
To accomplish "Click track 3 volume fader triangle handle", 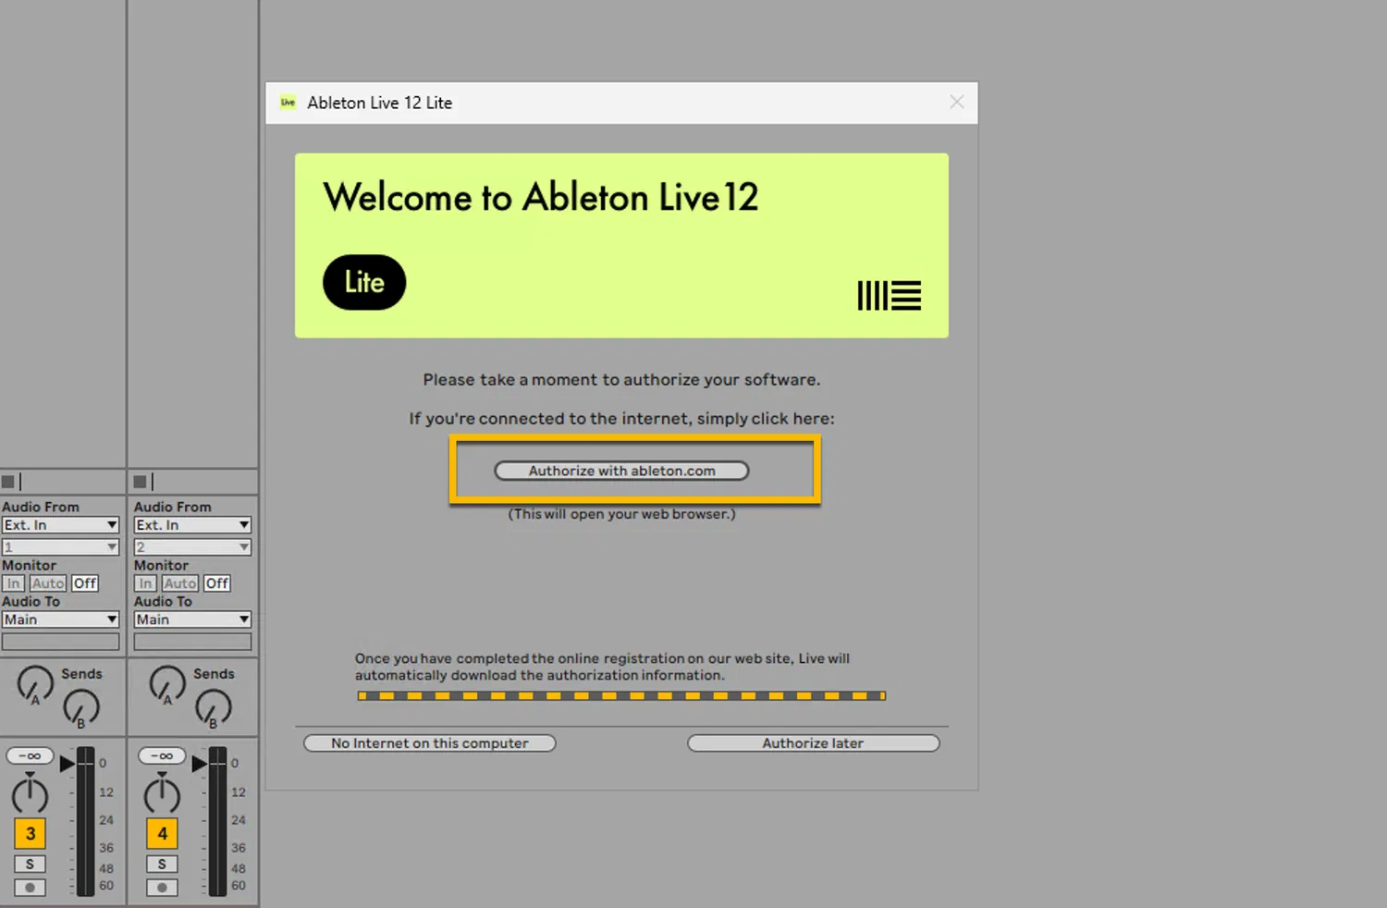I will point(67,764).
